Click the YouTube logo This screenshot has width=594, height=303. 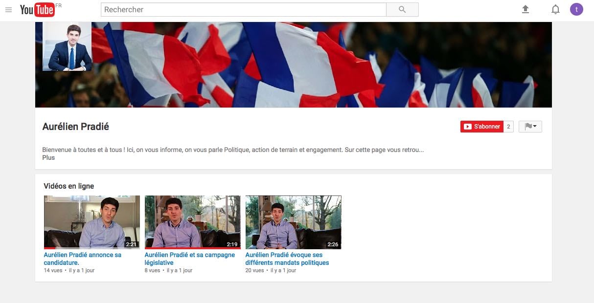(37, 10)
